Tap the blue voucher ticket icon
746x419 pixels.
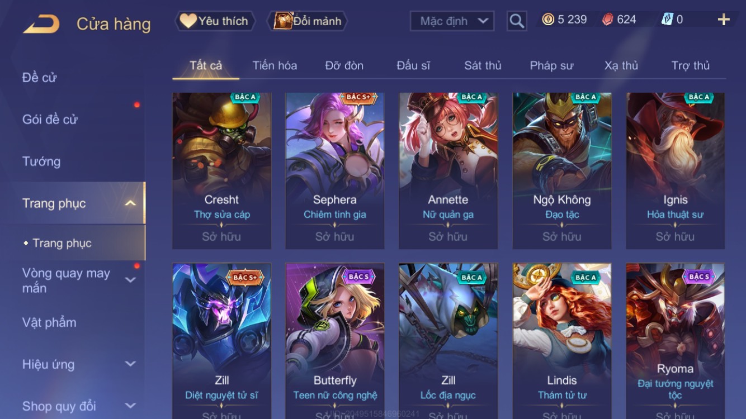coord(667,20)
